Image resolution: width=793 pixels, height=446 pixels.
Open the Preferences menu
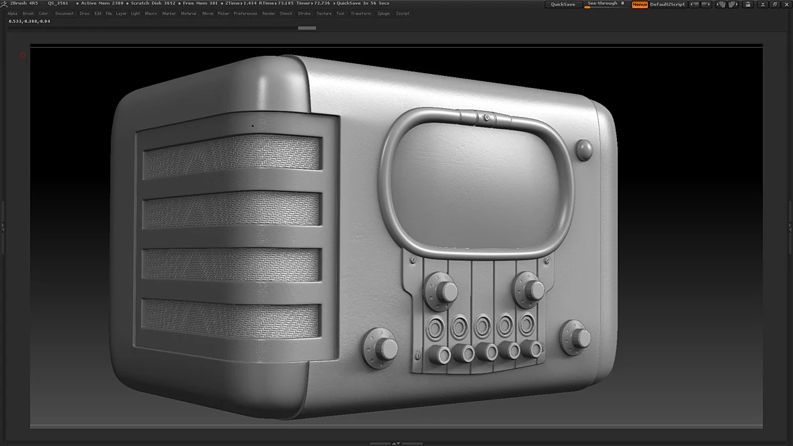coord(245,13)
